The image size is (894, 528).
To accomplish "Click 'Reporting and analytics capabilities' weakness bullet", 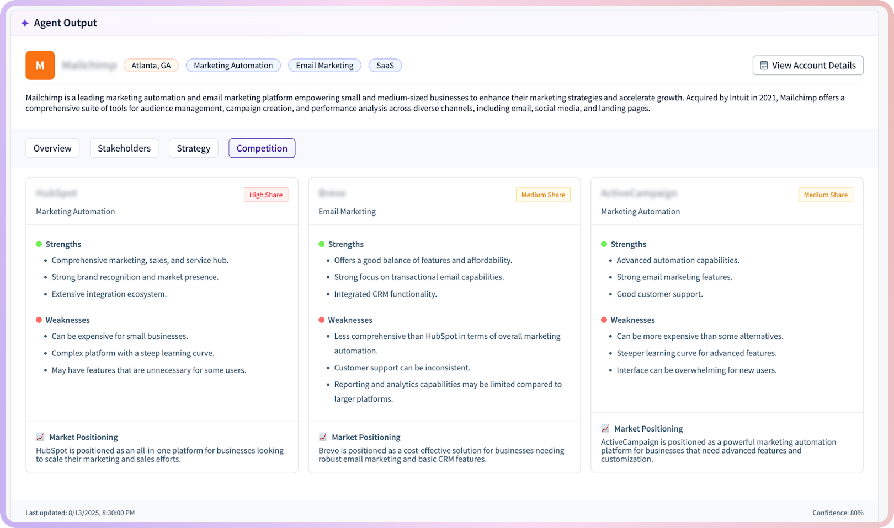I will click(x=448, y=392).
